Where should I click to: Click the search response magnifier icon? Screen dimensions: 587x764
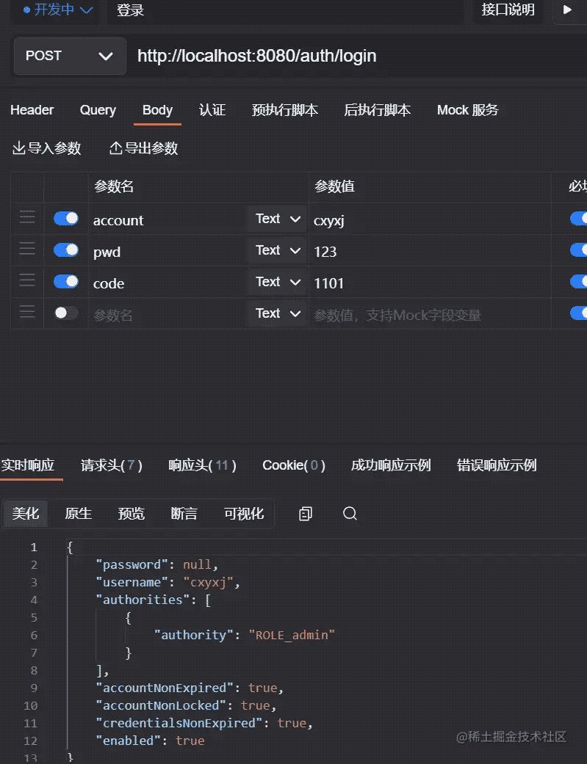(x=350, y=514)
